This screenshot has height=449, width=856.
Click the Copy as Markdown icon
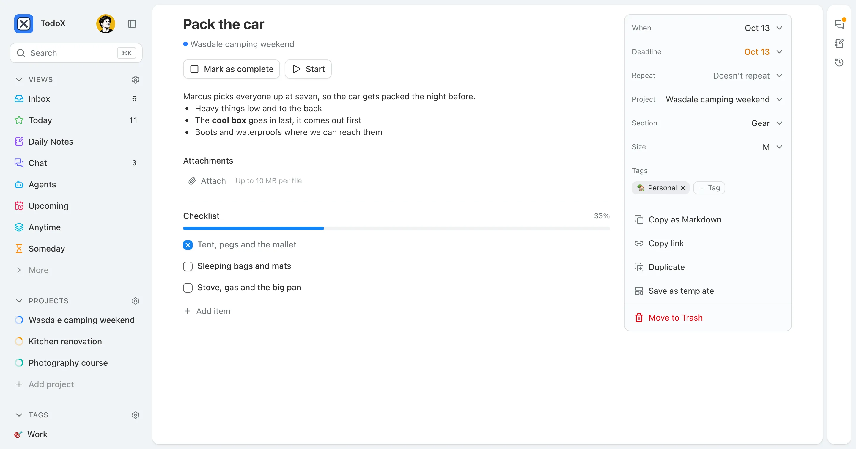click(x=639, y=220)
